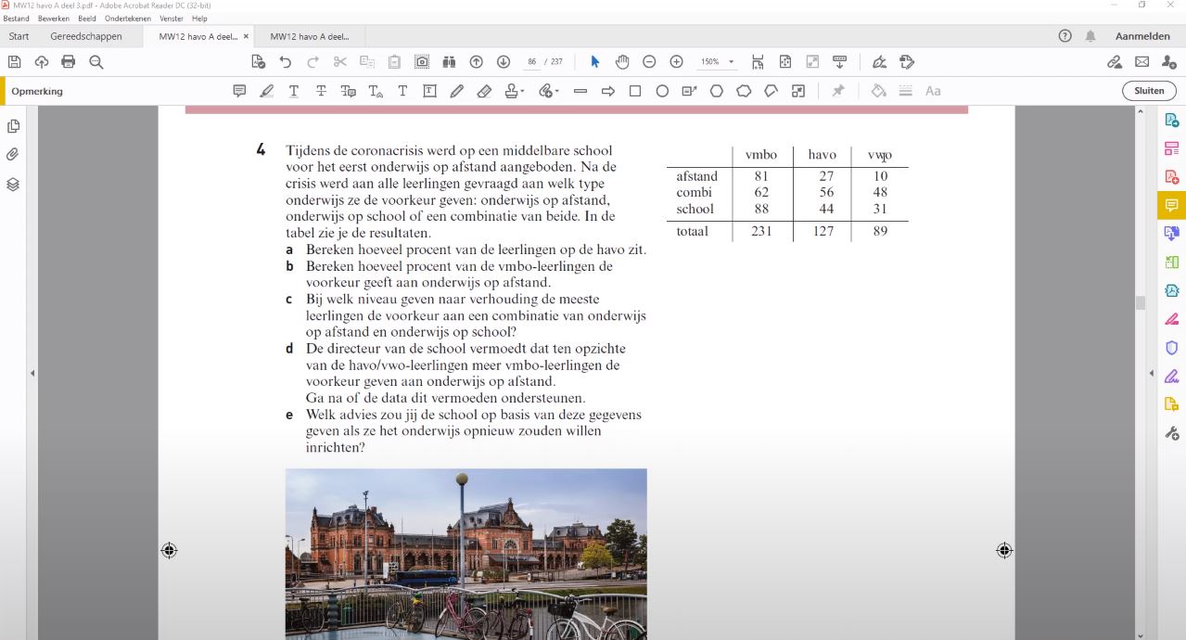Share file by email envelope icon

1141,62
